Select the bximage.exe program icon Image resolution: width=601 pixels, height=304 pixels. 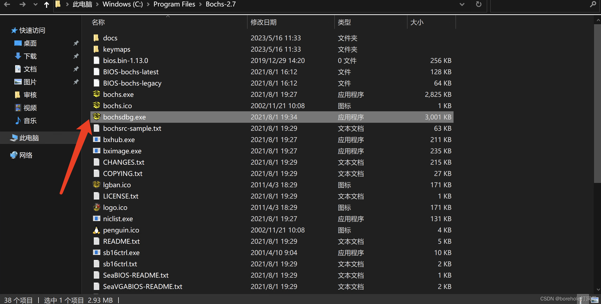pyautogui.click(x=96, y=151)
